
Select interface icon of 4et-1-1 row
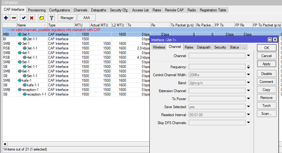[25, 57]
